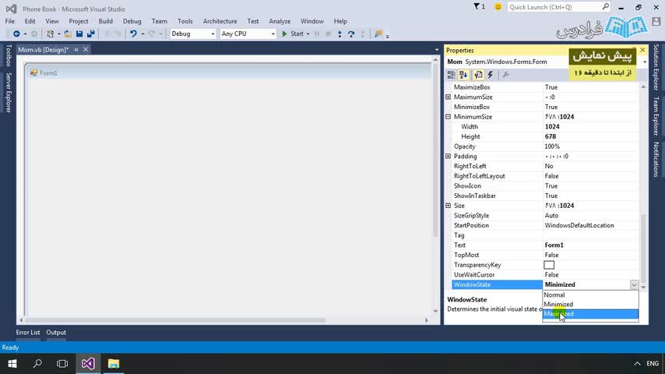Expand the Size property

tap(449, 206)
